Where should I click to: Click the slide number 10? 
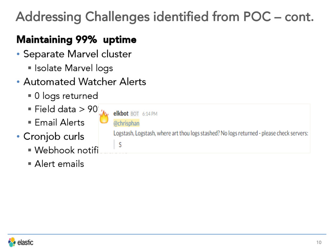[319, 242]
